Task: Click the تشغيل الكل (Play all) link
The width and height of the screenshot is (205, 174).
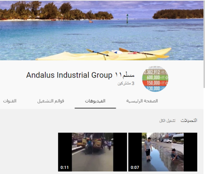Action: [x=167, y=121]
